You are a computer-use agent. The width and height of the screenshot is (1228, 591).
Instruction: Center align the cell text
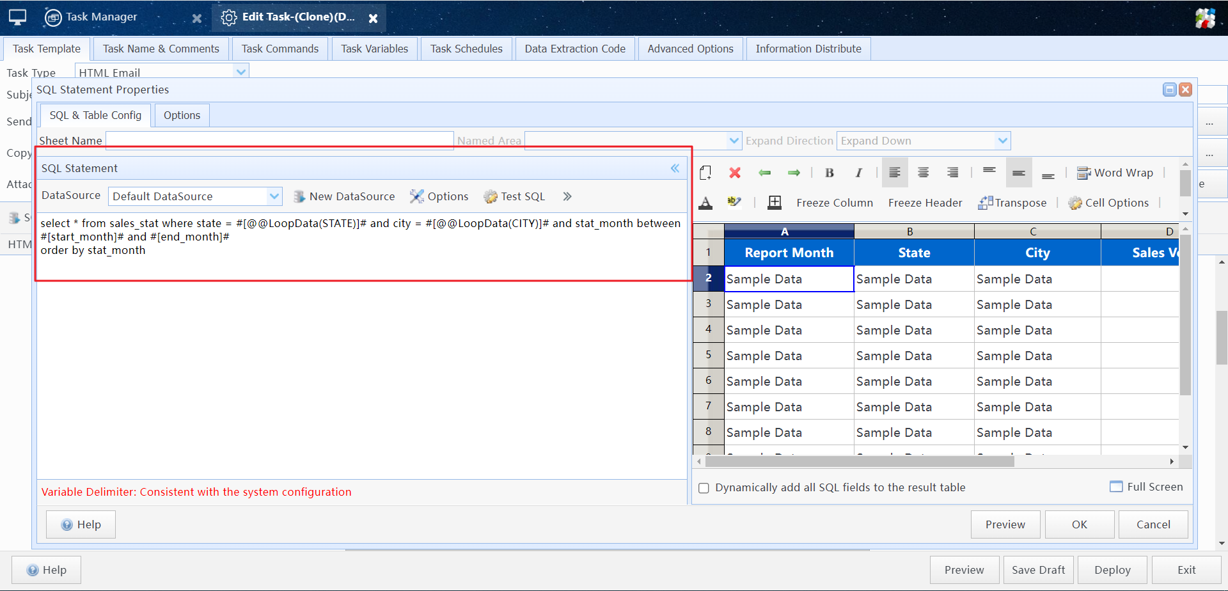[923, 173]
